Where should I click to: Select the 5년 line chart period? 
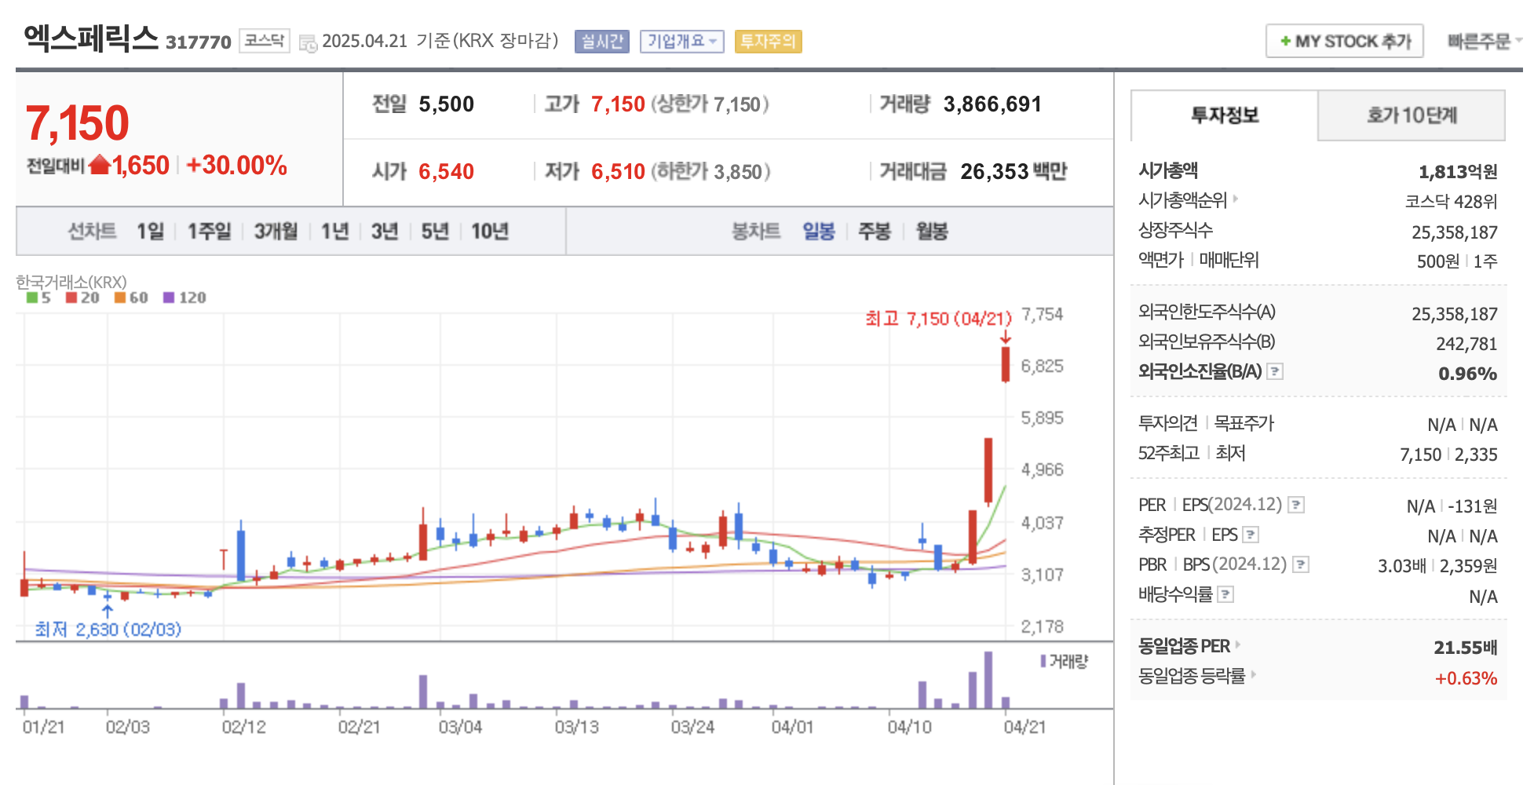click(435, 232)
